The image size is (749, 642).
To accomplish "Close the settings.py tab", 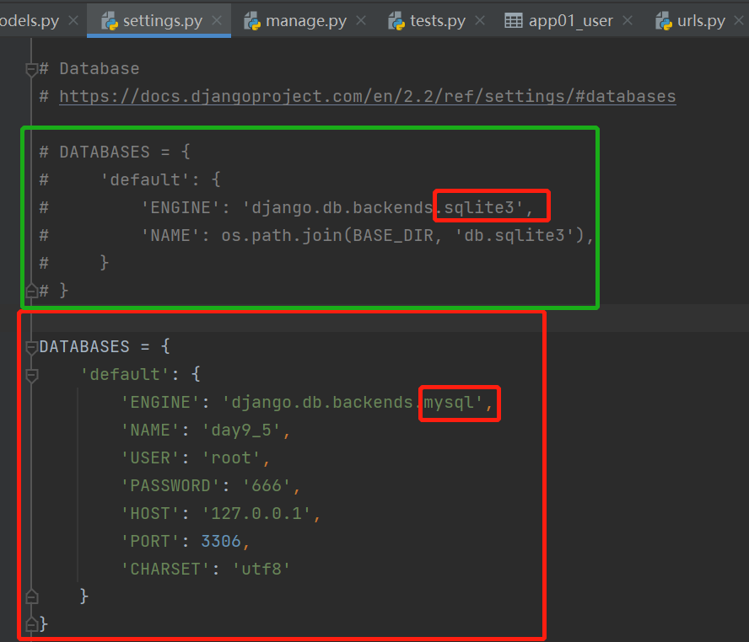I will pyautogui.click(x=217, y=20).
